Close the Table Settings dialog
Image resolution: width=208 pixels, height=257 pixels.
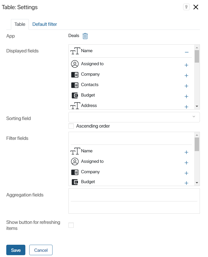(x=196, y=7)
